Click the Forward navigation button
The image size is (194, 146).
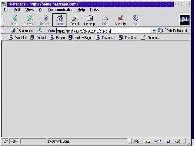(29, 20)
